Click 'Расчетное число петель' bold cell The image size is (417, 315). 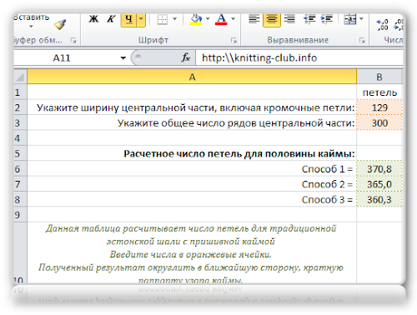point(192,153)
